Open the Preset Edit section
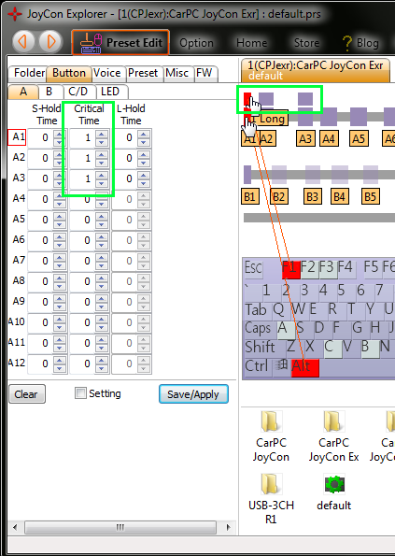395x556 pixels. tap(120, 43)
